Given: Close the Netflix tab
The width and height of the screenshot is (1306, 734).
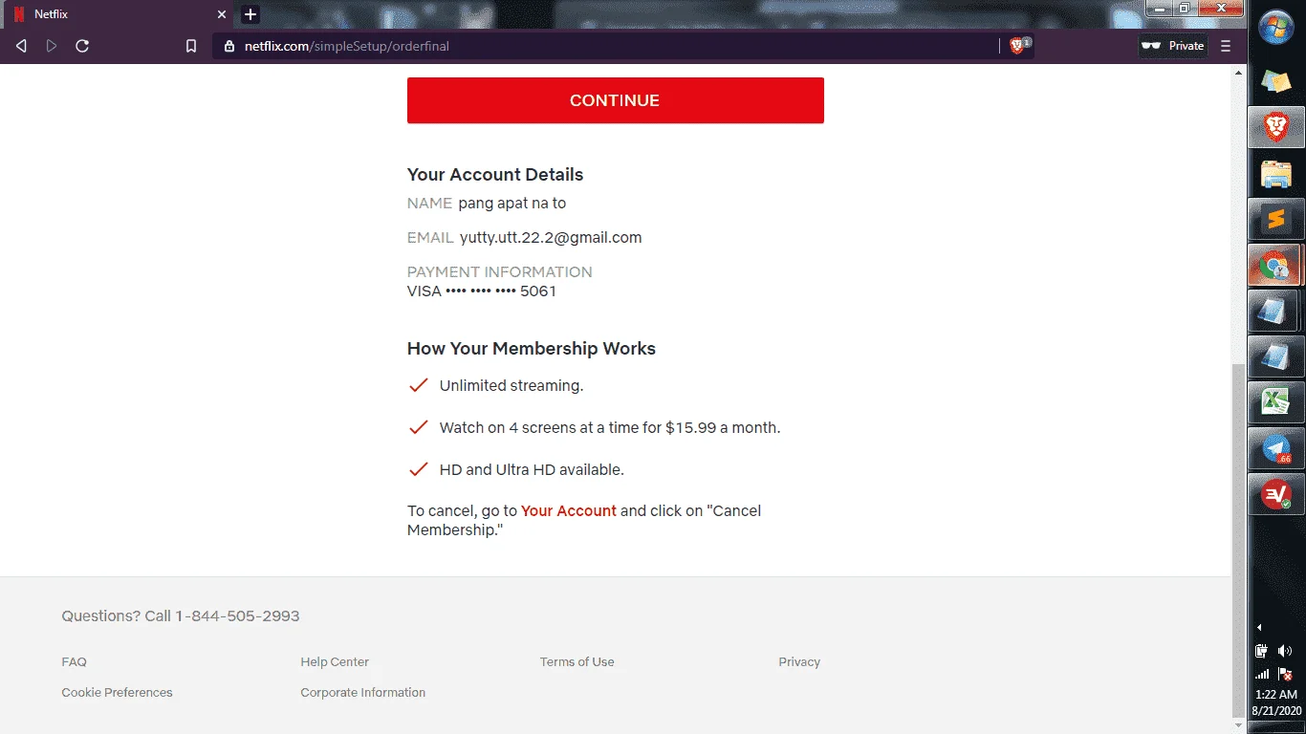Looking at the screenshot, I should 221,14.
